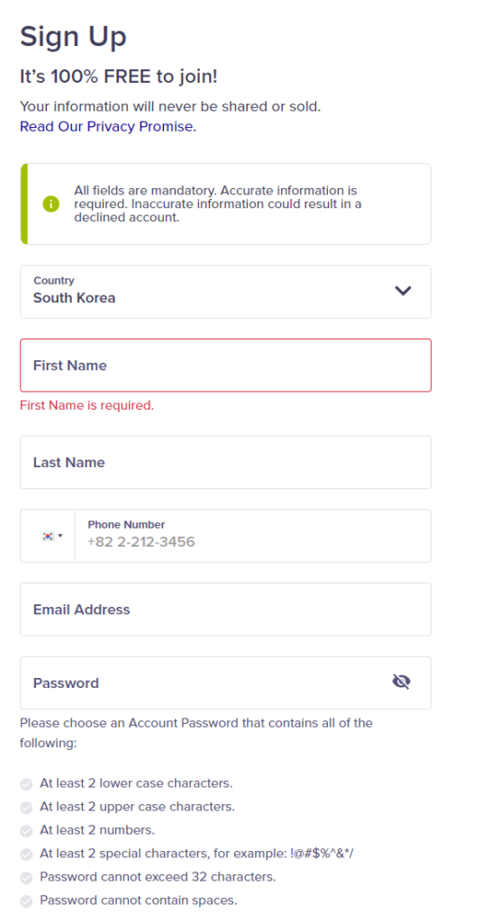Click the Email Address field
This screenshot has width=491, height=922.
(x=226, y=610)
